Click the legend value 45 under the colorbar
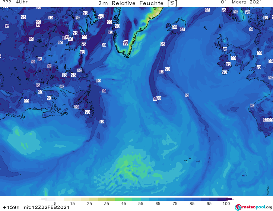The image size is (273, 211). coord(124,204)
